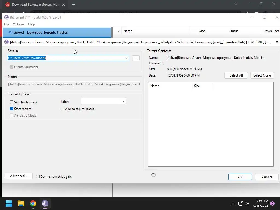This screenshot has width=280, height=210.
Task: Enable Add to top of queue
Action: pos(63,109)
